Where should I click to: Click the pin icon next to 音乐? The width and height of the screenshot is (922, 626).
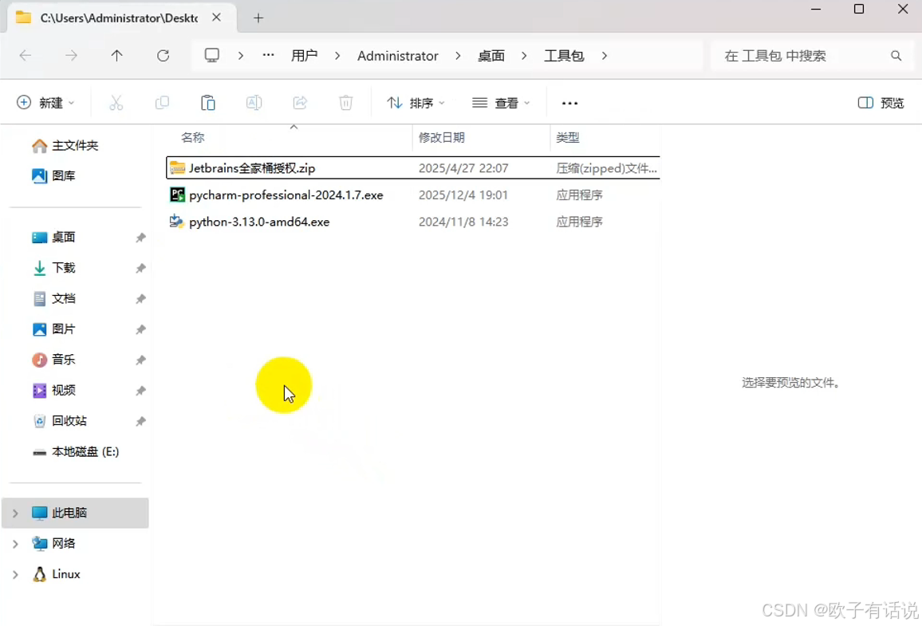(x=140, y=360)
